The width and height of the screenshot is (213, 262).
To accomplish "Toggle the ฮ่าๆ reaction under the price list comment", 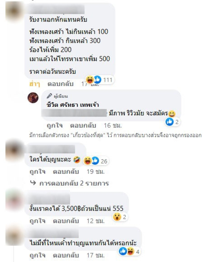I will point(35,84).
